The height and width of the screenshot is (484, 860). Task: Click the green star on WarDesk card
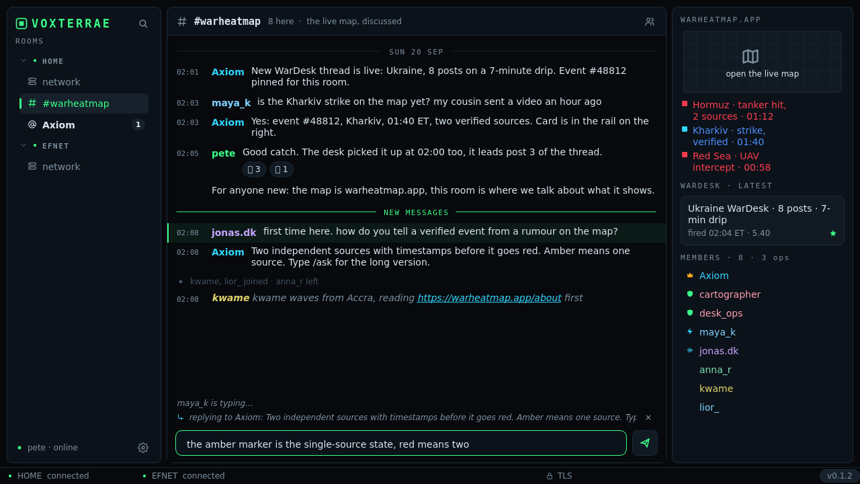point(833,233)
